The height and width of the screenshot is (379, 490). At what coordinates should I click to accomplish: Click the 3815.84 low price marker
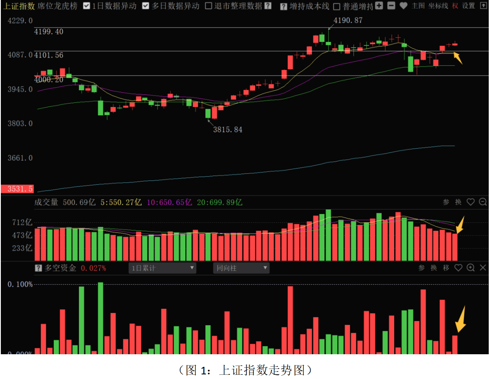click(x=227, y=130)
